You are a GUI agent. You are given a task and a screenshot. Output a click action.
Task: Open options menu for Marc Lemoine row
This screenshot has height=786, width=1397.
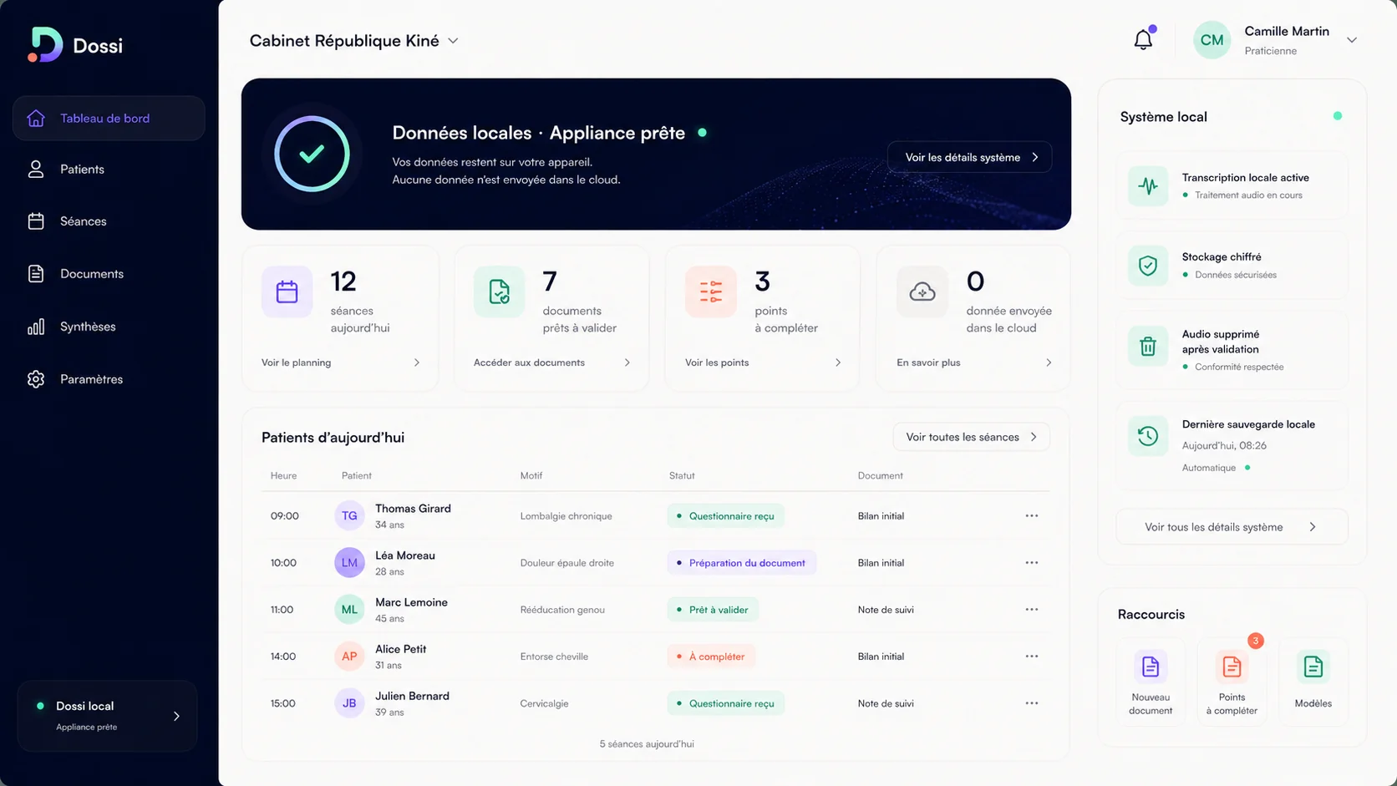[x=1032, y=610]
